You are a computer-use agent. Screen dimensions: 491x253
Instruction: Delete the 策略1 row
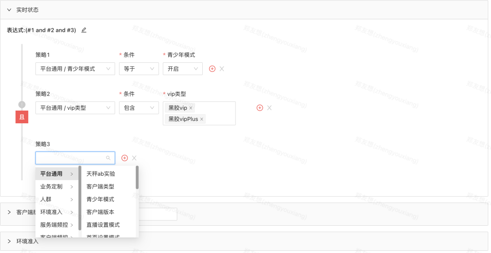pyautogui.click(x=222, y=69)
